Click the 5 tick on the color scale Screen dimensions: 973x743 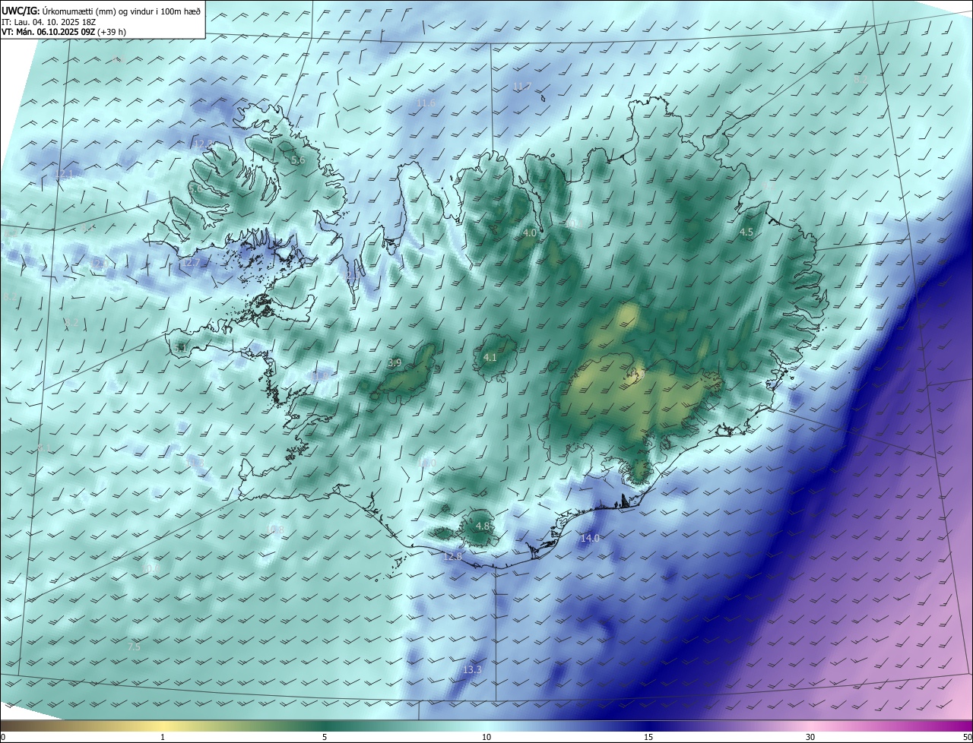pos(325,737)
